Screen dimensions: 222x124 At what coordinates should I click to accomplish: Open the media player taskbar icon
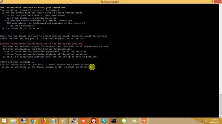(x=63, y=121)
